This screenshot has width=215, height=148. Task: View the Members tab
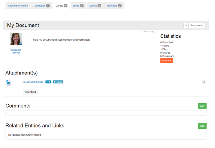114,6
